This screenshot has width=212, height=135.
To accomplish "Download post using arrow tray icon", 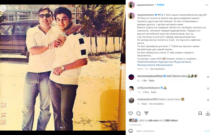I will (x=208, y=114).
